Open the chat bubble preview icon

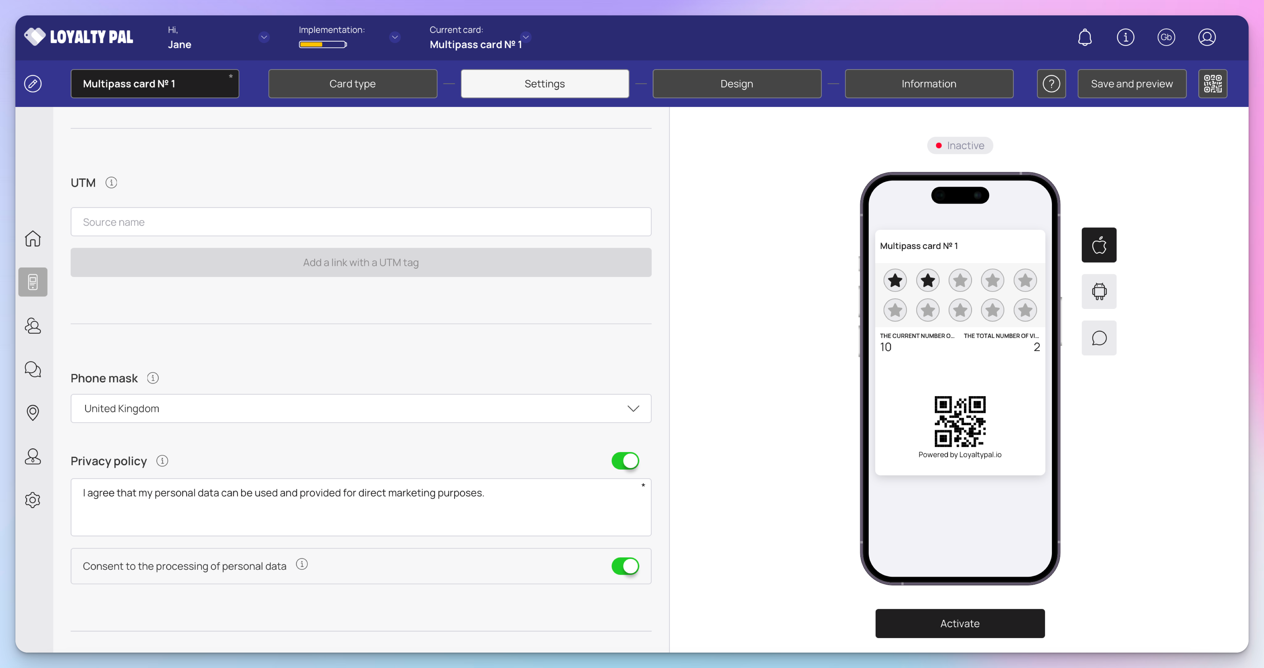click(x=1099, y=338)
